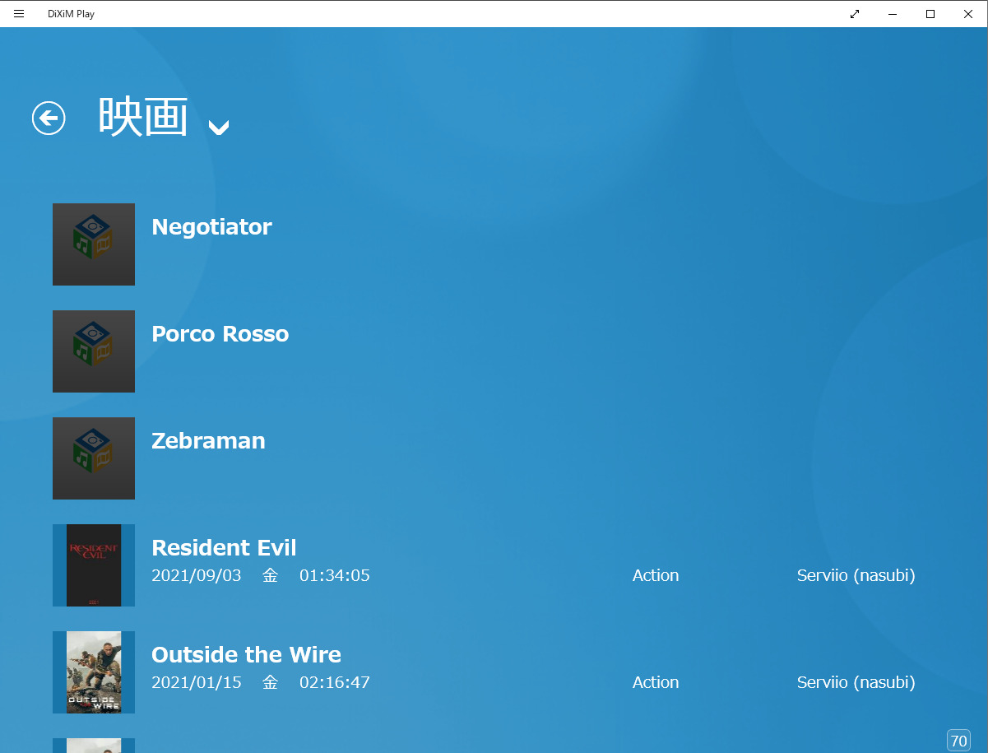This screenshot has height=753, width=988.
Task: Play the Zebraman movie entry
Action: [x=208, y=441]
